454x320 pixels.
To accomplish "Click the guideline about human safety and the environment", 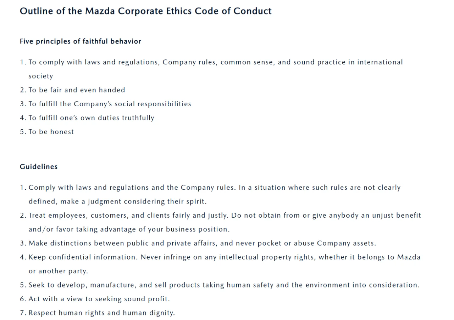I will [224, 285].
